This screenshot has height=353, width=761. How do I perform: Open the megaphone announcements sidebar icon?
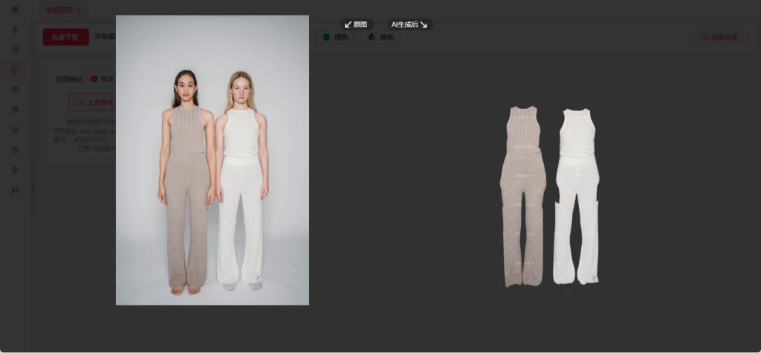(x=15, y=190)
